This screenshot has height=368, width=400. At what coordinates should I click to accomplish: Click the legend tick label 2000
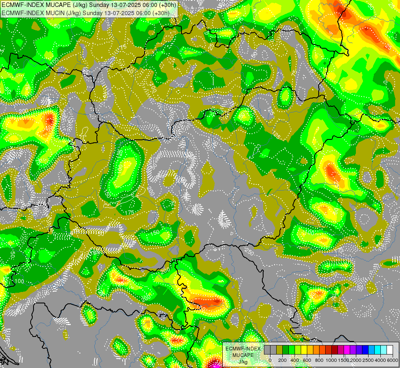coord(356,360)
